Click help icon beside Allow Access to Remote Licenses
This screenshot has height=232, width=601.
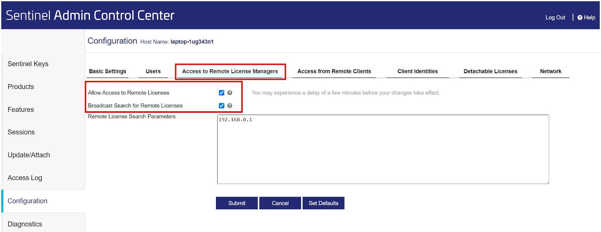click(230, 93)
